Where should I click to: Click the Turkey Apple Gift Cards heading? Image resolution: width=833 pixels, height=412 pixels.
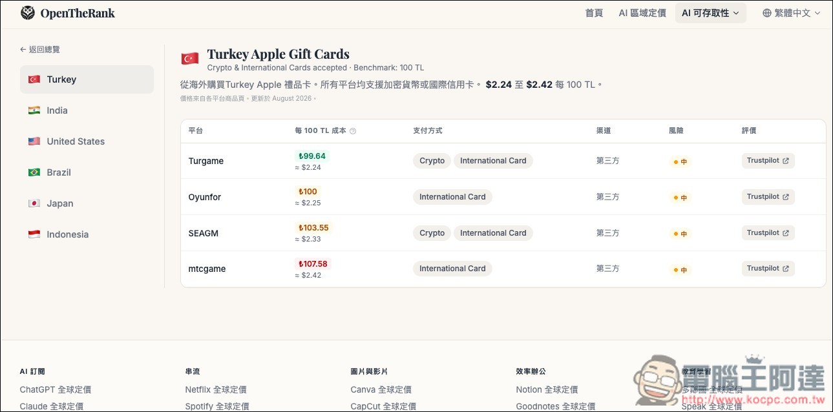coord(278,54)
